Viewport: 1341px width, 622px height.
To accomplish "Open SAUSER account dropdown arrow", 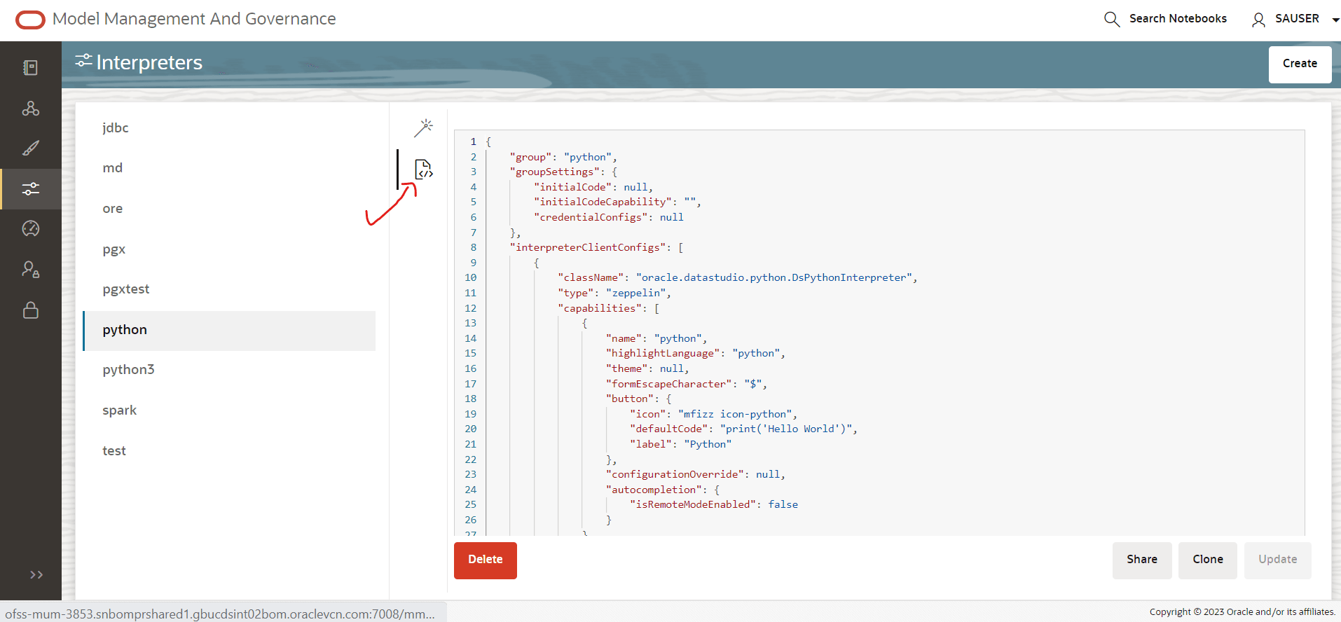I will (1335, 20).
